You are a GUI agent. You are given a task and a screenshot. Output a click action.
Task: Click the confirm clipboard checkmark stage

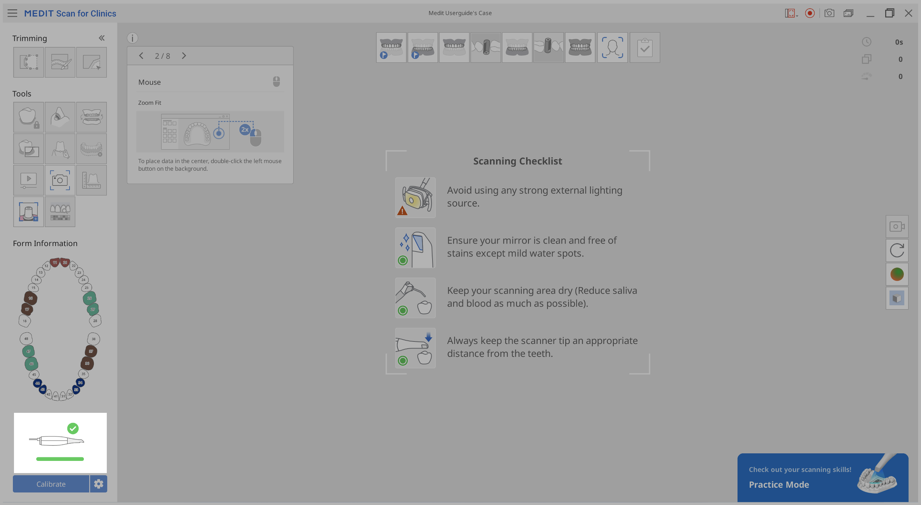pyautogui.click(x=644, y=48)
